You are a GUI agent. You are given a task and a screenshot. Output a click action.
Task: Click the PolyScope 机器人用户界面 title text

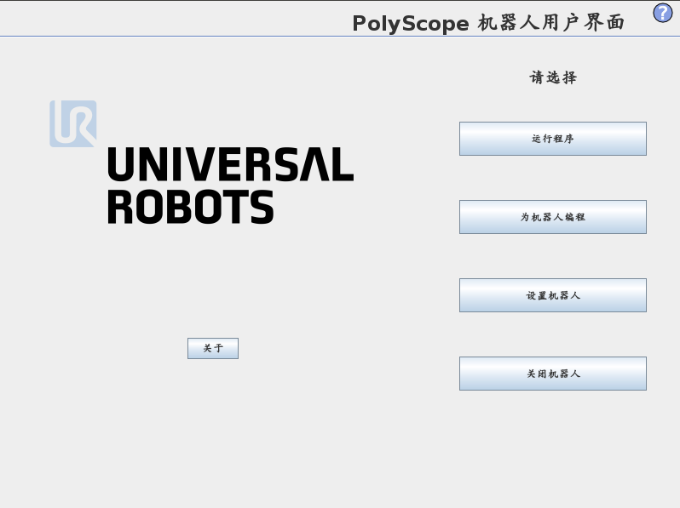pos(488,23)
